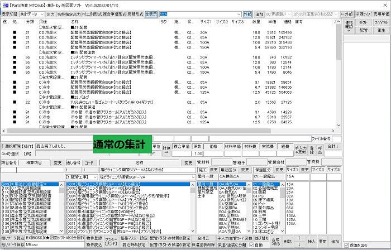Viewport: 391px width, 250px height.
Task: Click 変更 button next to 用途区分
Action: click(245, 170)
